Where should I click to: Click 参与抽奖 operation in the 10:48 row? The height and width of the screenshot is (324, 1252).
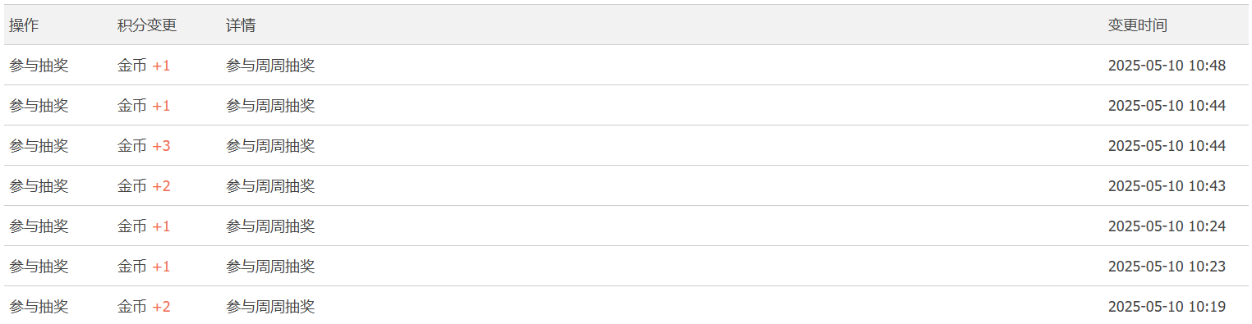[x=39, y=66]
